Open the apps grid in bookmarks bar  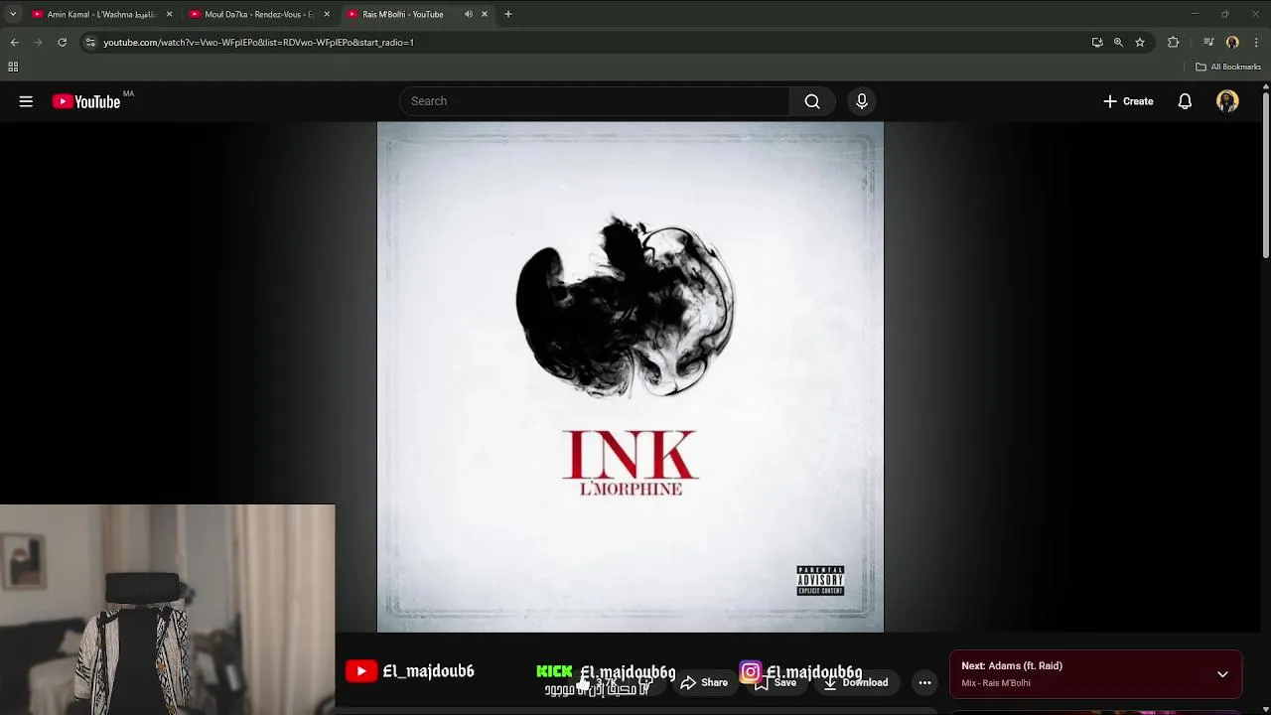[13, 67]
